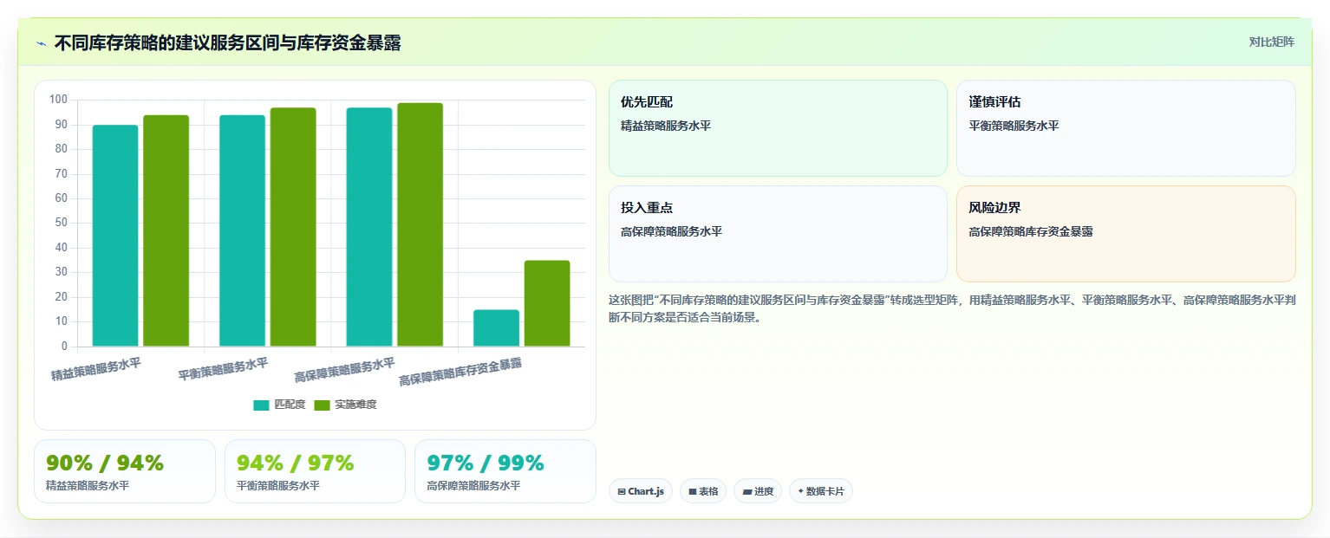This screenshot has width=1330, height=538.
Task: Click the 对比矩阵 label in the header
Action: [x=1271, y=42]
